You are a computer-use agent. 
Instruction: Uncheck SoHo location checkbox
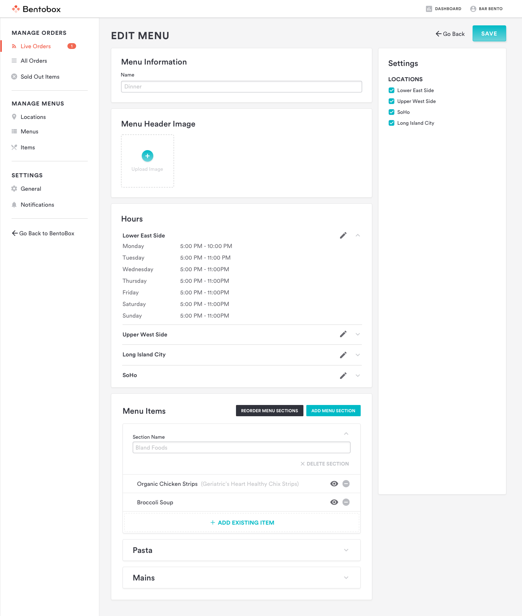(x=391, y=112)
